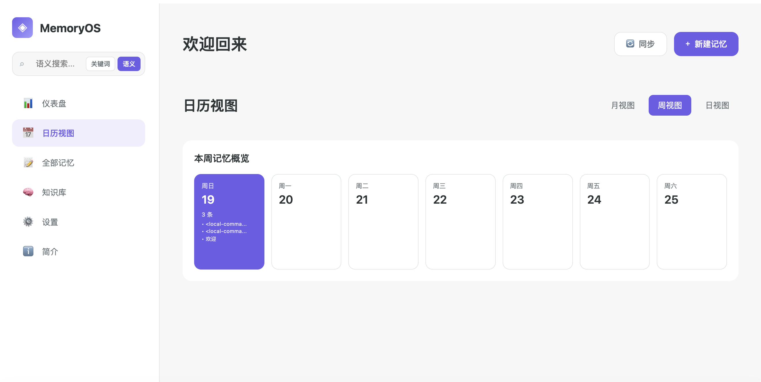Viewport: 761px width, 382px height.
Task: Click the bar chart dashboard icon
Action: point(28,104)
